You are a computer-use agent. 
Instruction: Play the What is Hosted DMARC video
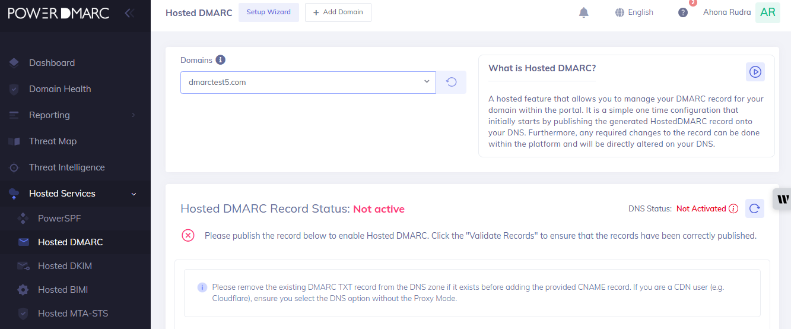click(755, 72)
